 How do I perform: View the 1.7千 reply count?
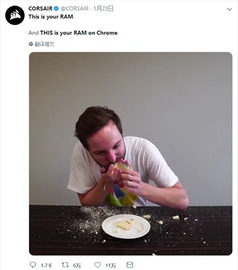tap(47, 265)
